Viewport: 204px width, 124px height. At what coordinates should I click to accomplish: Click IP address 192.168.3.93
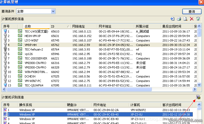click(x=81, y=49)
